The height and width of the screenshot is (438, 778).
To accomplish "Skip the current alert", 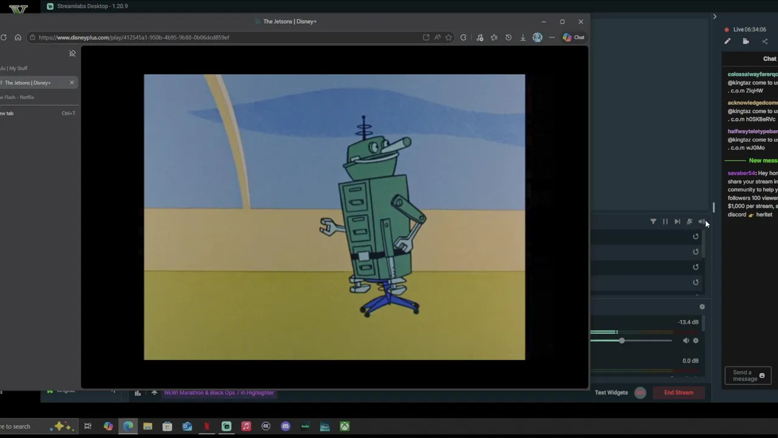I will point(677,221).
